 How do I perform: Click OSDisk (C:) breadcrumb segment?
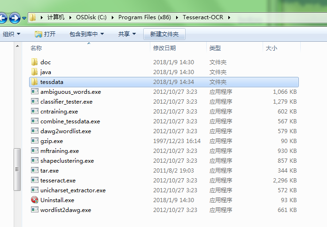coord(91,17)
